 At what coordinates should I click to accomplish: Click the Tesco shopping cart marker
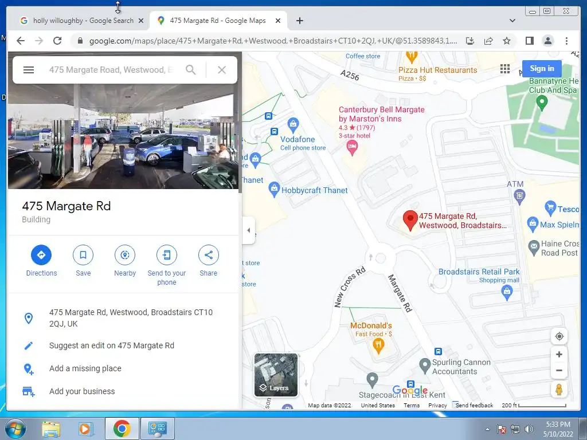pos(550,208)
